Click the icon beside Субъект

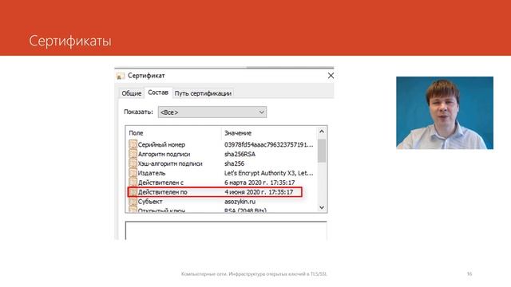[133, 202]
